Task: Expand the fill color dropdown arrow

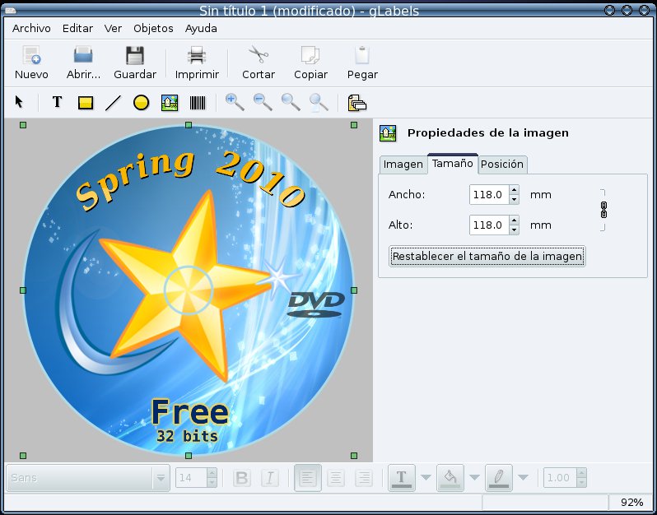Action: [x=474, y=478]
